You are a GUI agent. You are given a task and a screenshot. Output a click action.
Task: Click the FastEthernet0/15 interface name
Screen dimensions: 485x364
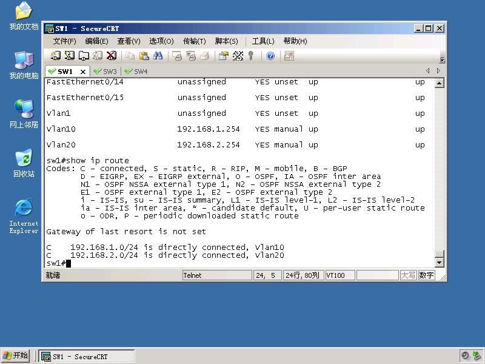85,98
